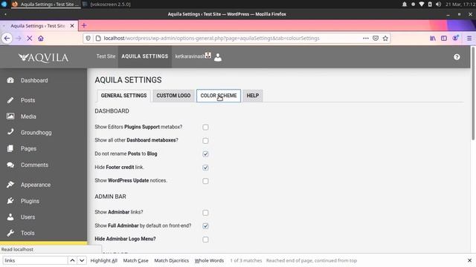Open new browser tab with plus
Image resolution: width=476 pixels, height=267 pixels.
[x=84, y=26]
